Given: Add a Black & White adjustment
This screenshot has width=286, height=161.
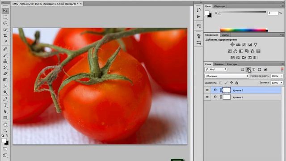Looking at the screenshot, I should coord(241,51).
